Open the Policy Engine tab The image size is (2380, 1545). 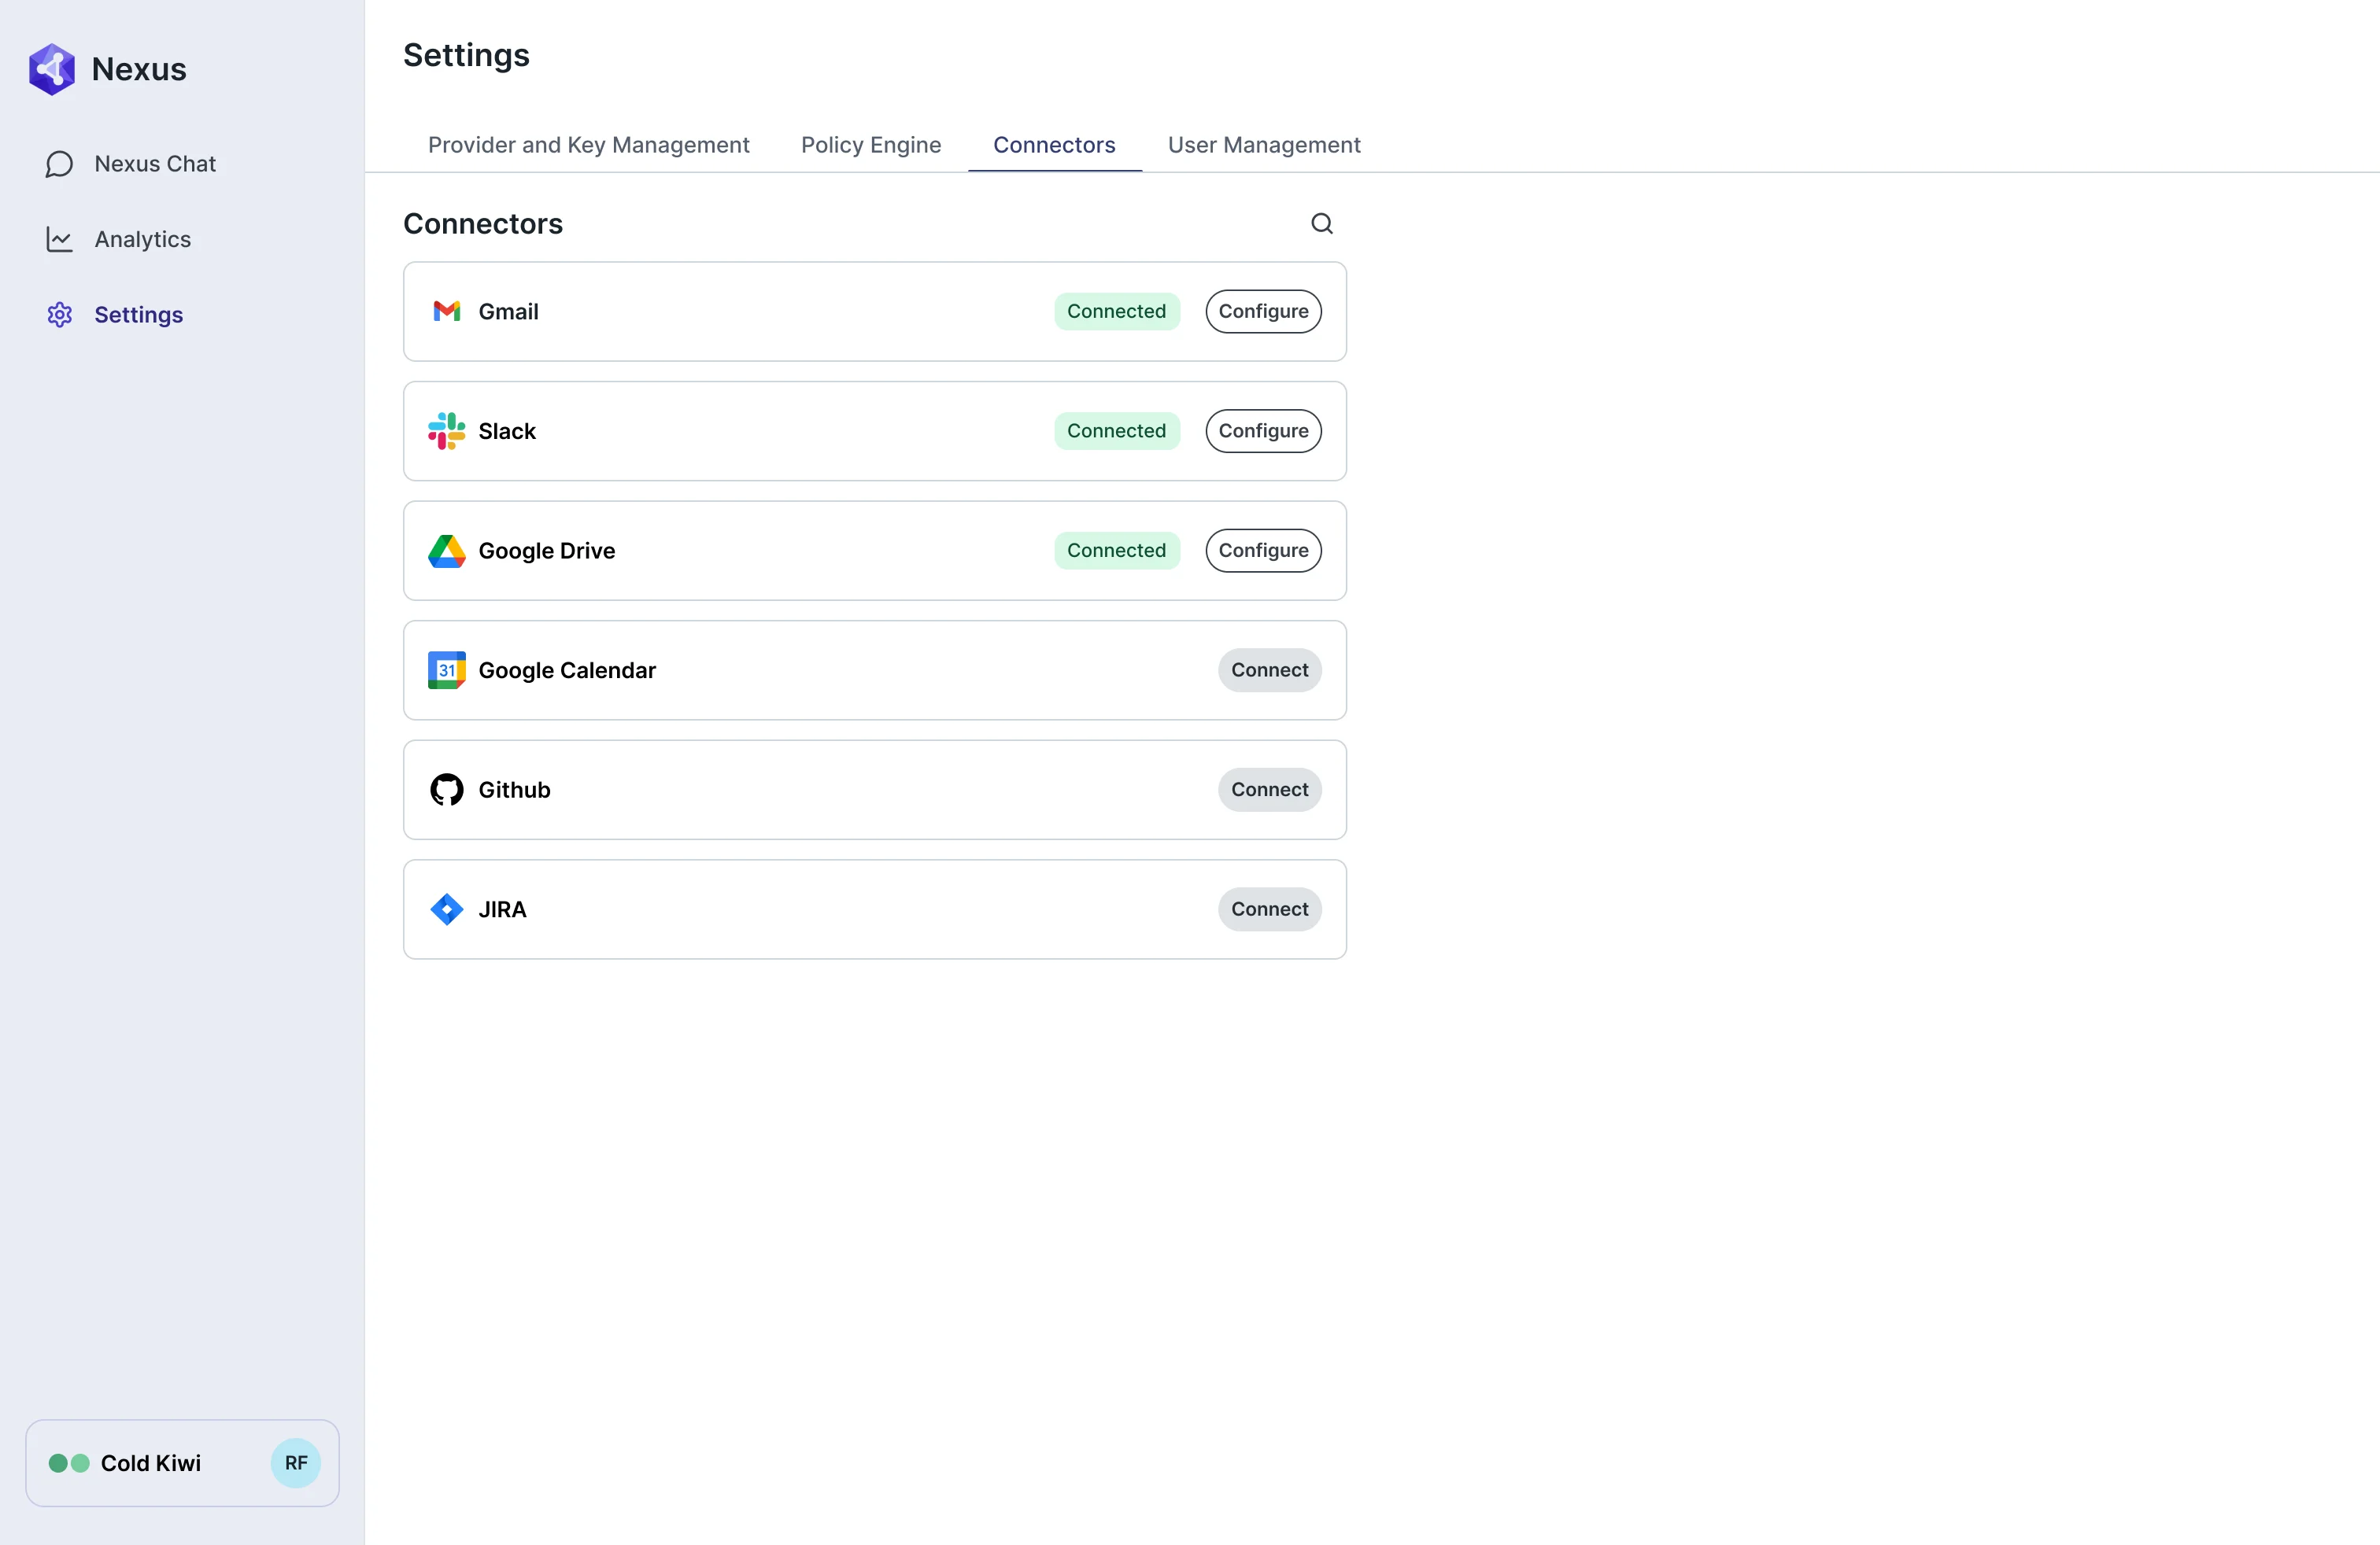pyautogui.click(x=871, y=145)
